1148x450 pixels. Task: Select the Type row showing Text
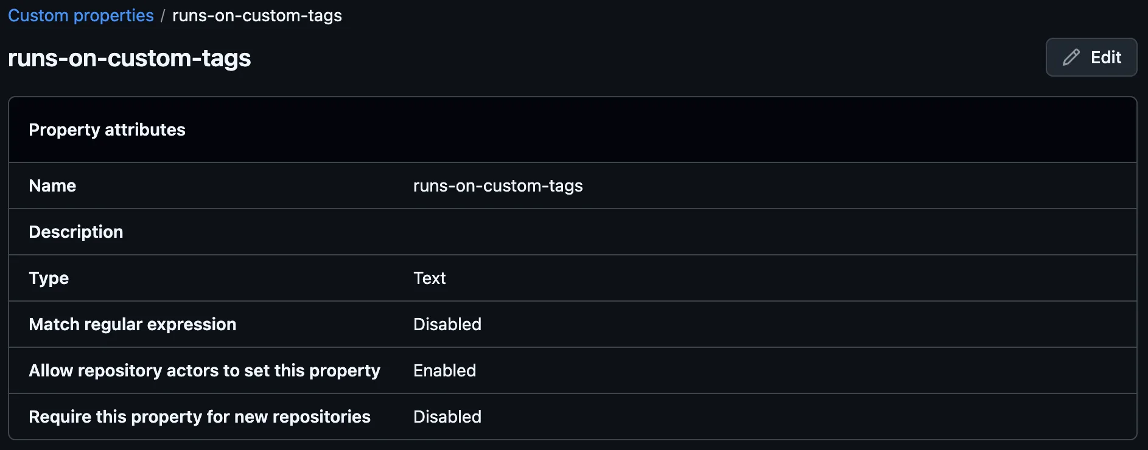tap(48, 278)
